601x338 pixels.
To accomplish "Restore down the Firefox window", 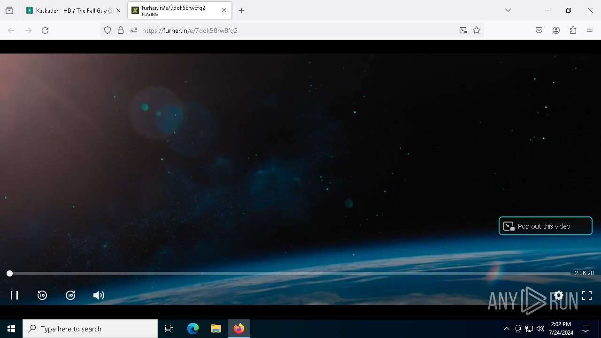I will tap(569, 10).
